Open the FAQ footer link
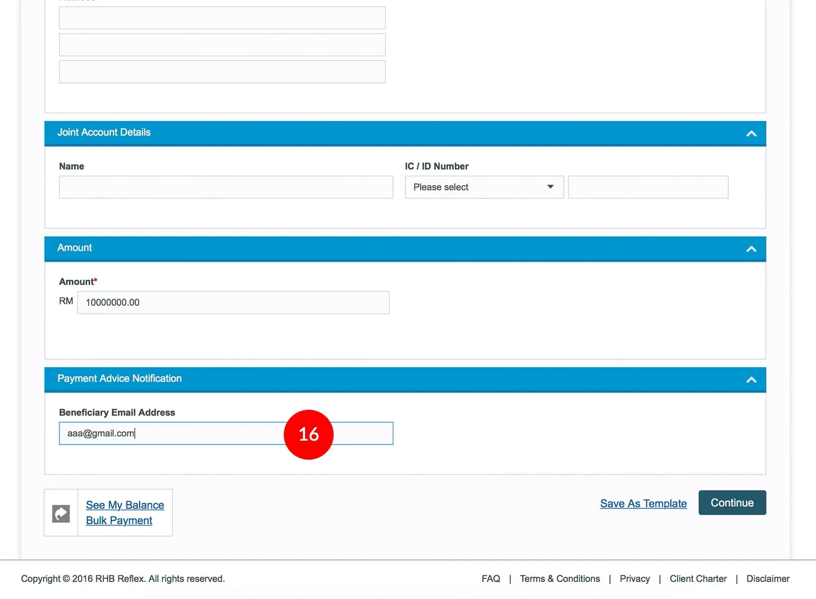This screenshot has height=599, width=816. (491, 579)
